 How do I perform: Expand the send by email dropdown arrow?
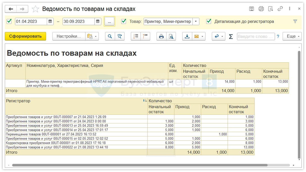point(203,36)
